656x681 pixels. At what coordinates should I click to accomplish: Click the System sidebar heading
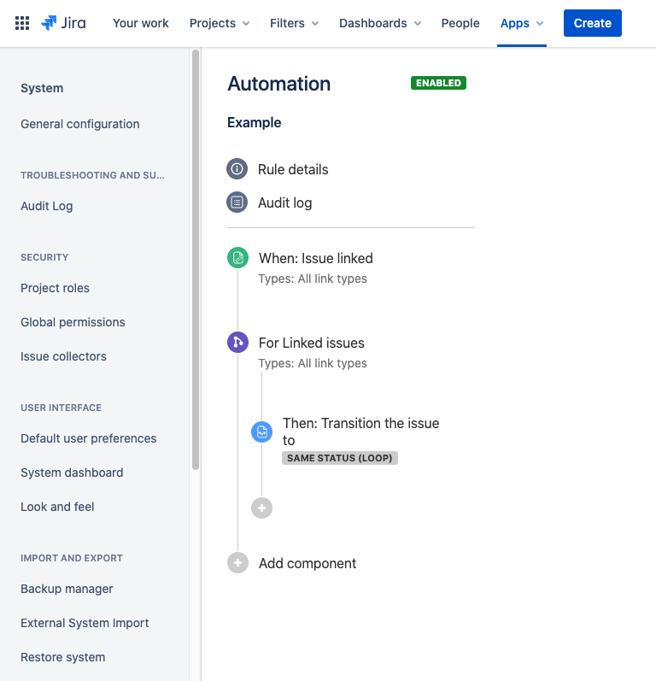(42, 88)
